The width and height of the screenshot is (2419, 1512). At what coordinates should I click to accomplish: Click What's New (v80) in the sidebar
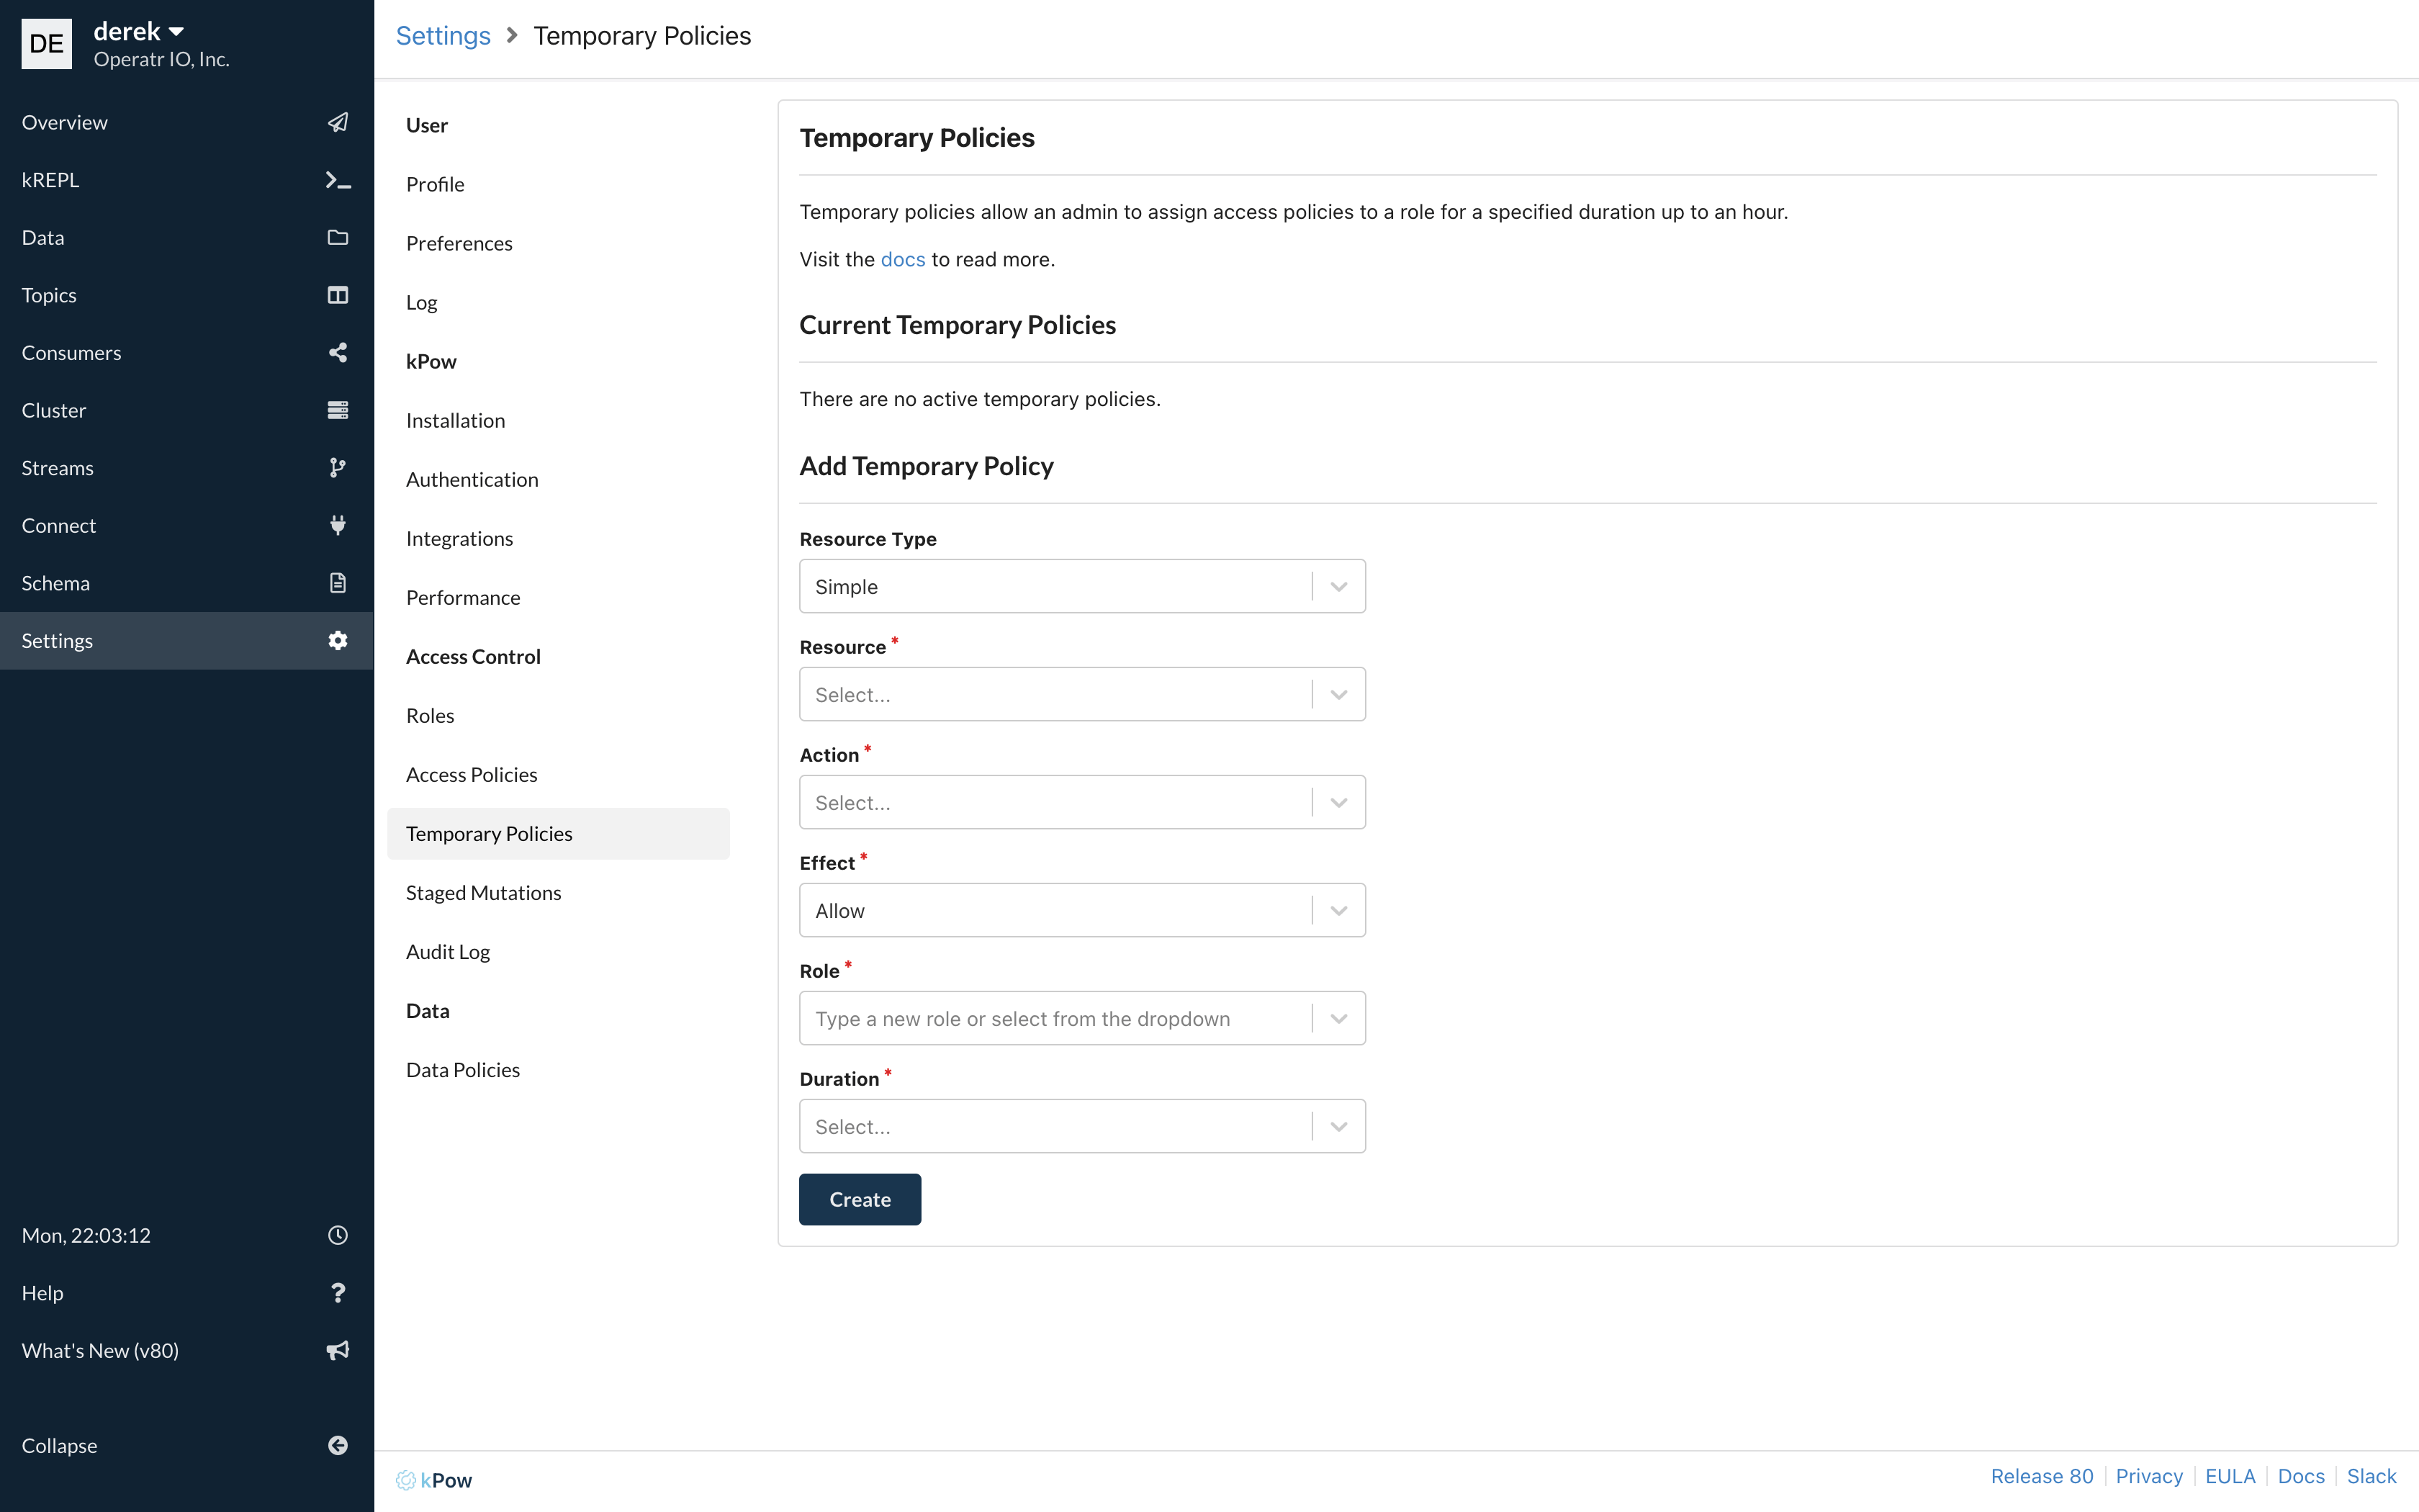[x=187, y=1350]
